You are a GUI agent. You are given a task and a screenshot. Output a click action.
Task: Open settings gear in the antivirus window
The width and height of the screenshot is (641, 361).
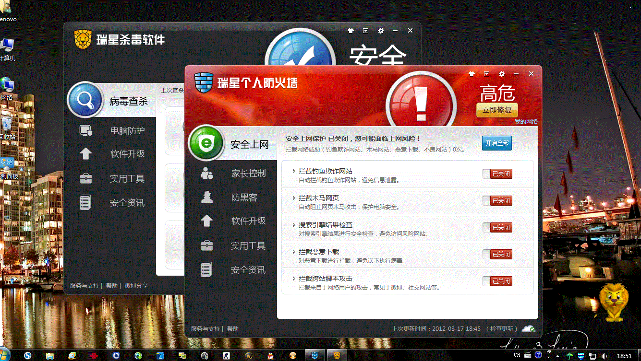click(381, 31)
